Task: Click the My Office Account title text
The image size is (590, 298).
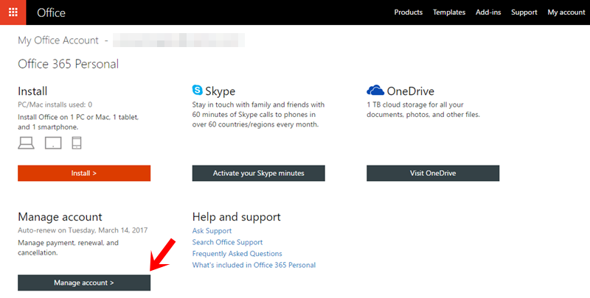Action: (x=58, y=40)
